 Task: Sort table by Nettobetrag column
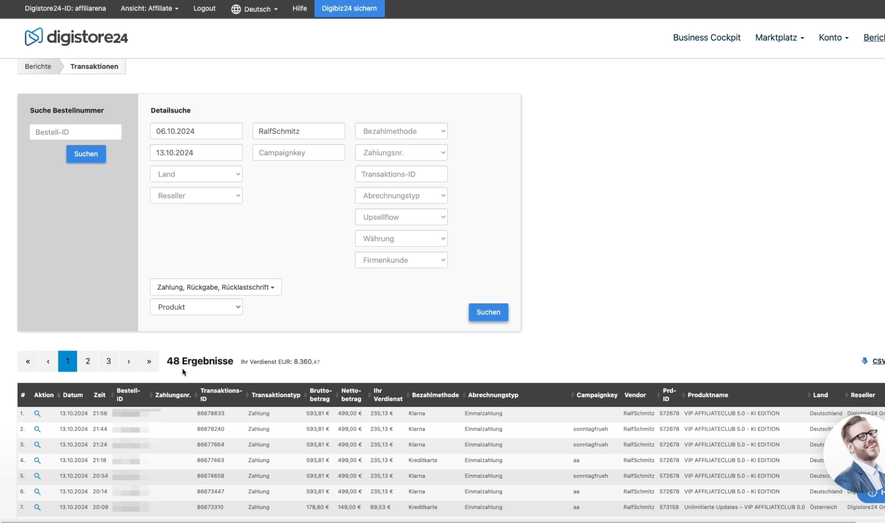tap(351, 395)
